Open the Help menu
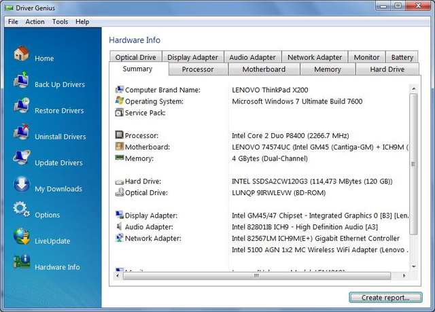 click(82, 22)
